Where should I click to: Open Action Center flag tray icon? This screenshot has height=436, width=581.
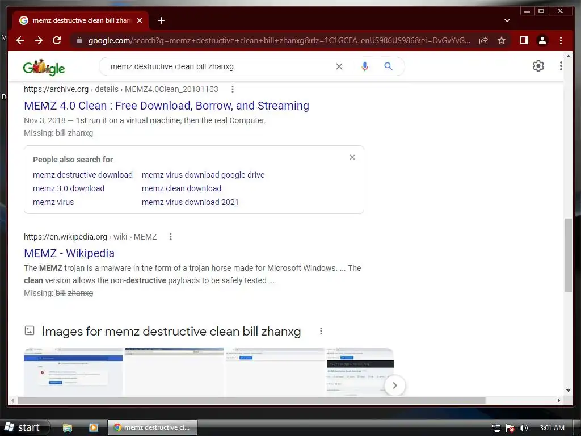(510, 428)
